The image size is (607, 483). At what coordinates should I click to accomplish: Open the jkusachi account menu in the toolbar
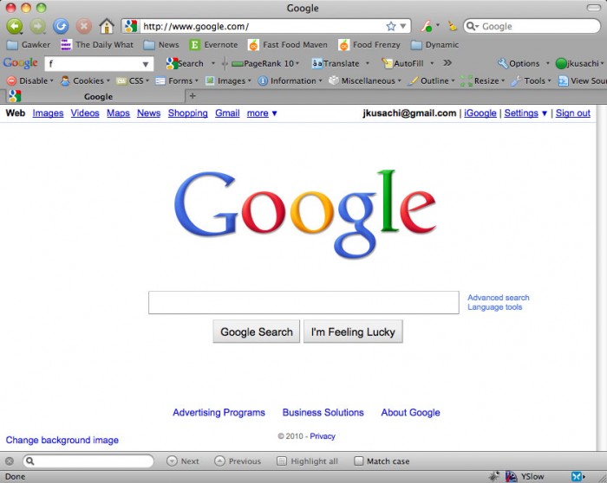579,63
